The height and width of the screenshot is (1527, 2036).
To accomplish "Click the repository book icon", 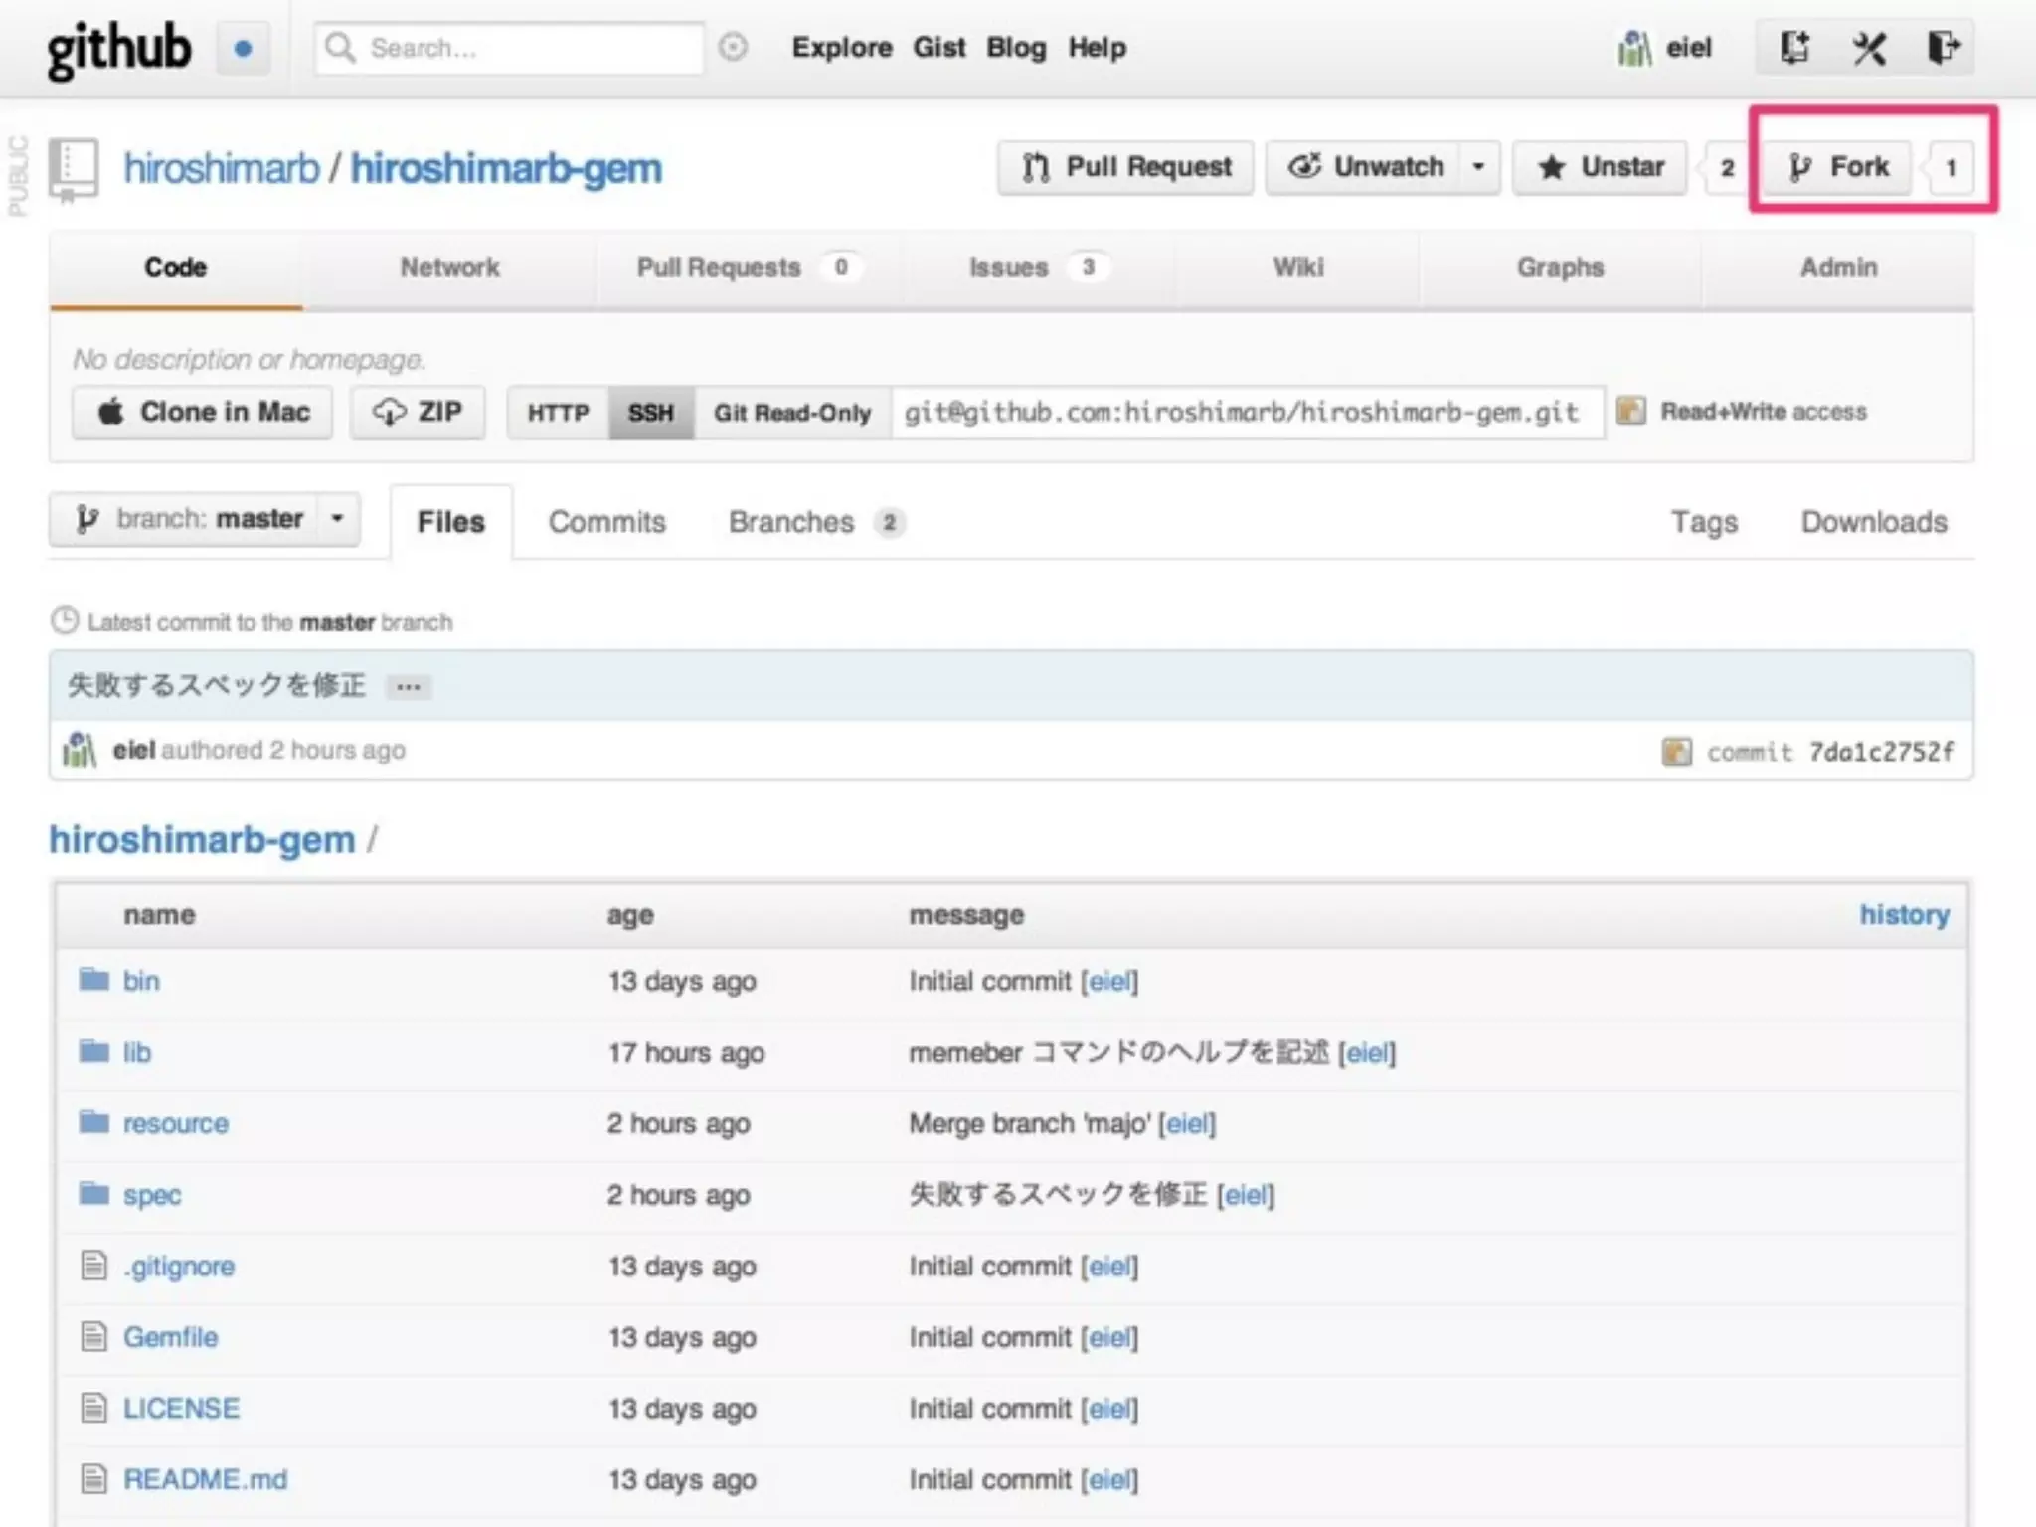I will pyautogui.click(x=74, y=168).
